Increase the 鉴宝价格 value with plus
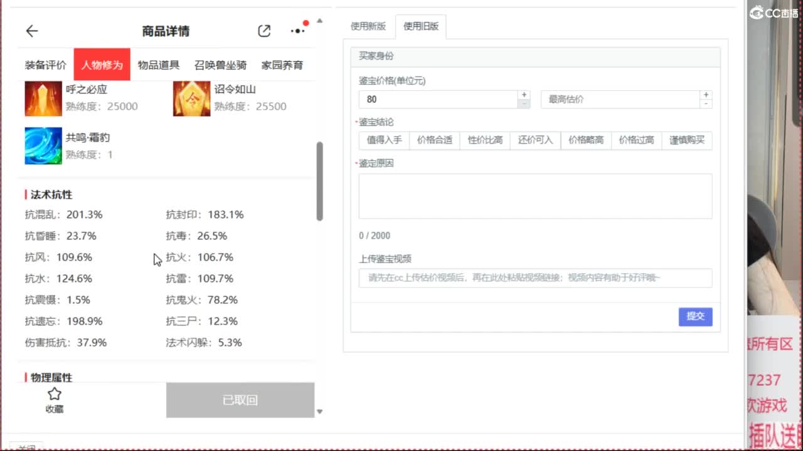 (x=524, y=95)
